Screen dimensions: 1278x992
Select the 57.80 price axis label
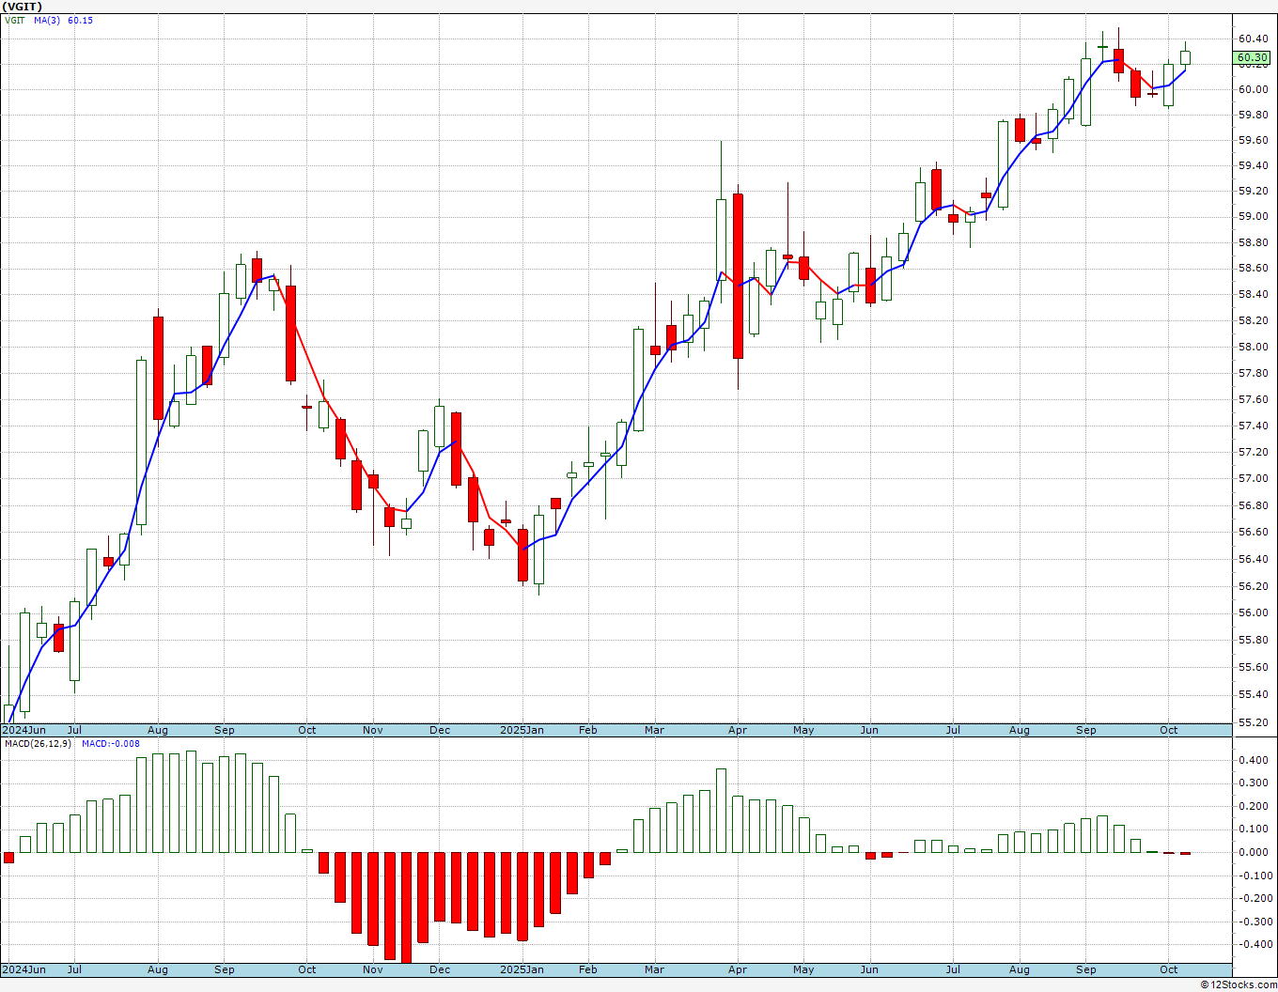tap(1253, 374)
